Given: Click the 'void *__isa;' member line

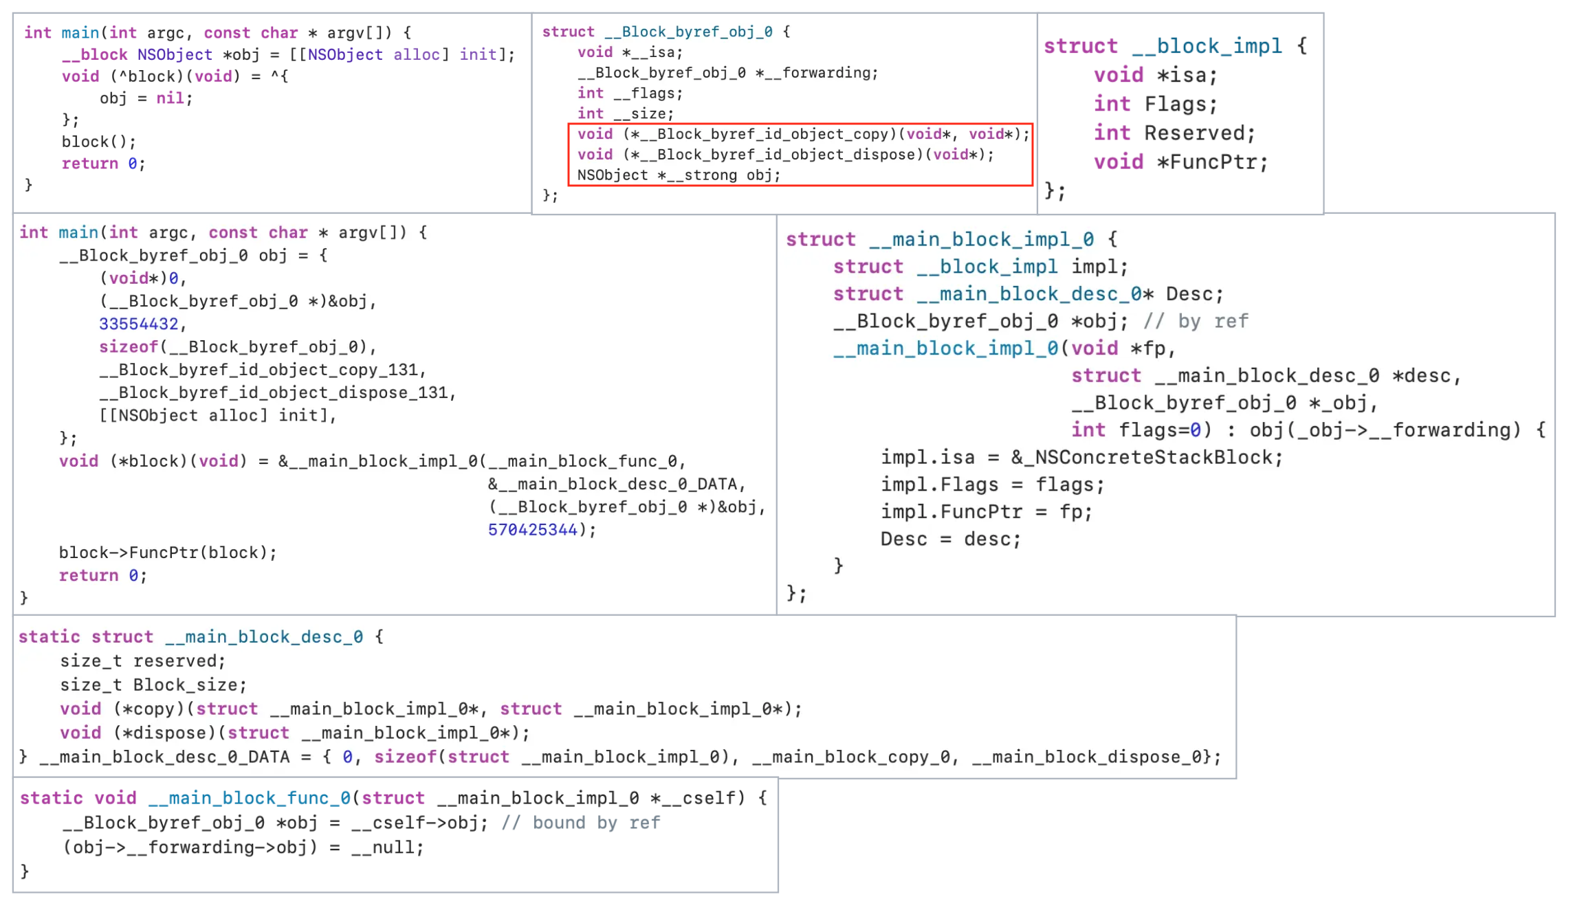Looking at the screenshot, I should (x=630, y=52).
